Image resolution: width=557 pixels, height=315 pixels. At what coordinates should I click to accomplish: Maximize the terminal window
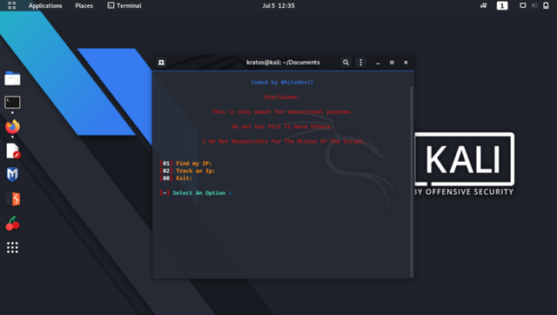coord(392,63)
